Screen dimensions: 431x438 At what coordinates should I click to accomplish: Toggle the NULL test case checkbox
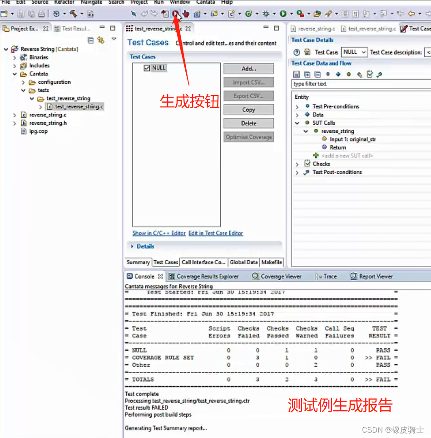coord(147,68)
